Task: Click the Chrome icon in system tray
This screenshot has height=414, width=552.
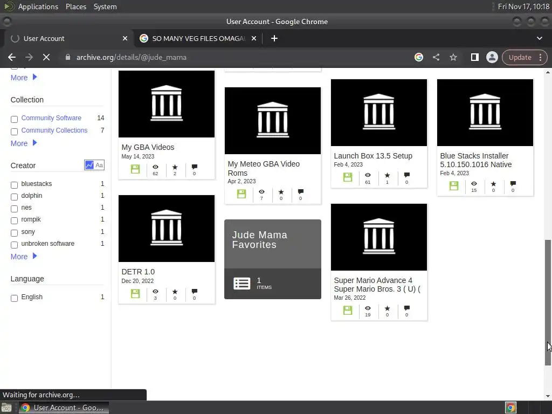Action: click(511, 408)
